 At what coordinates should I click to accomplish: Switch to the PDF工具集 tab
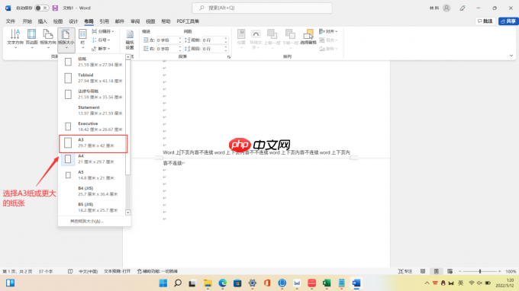pos(188,21)
